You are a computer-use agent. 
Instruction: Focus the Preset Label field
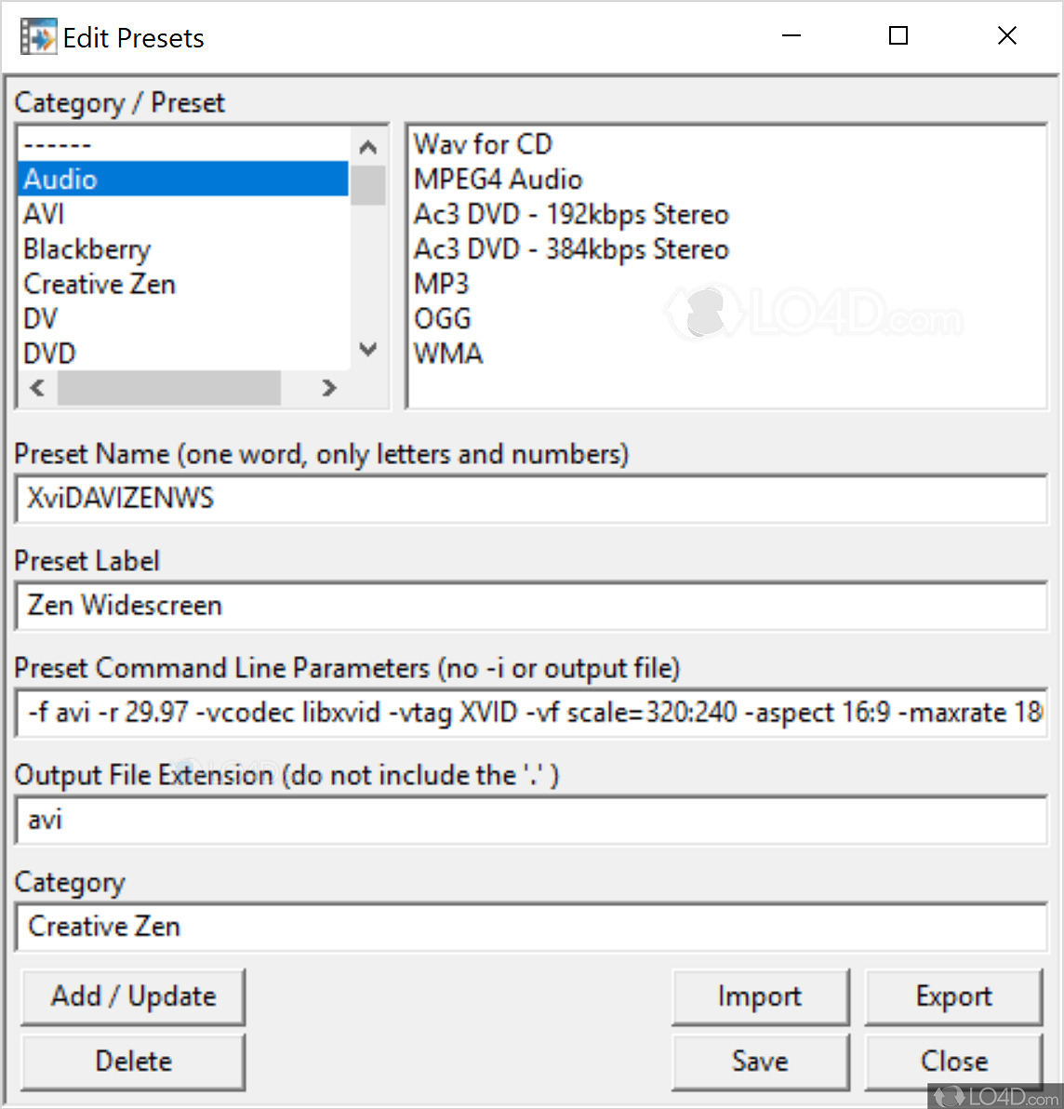531,606
